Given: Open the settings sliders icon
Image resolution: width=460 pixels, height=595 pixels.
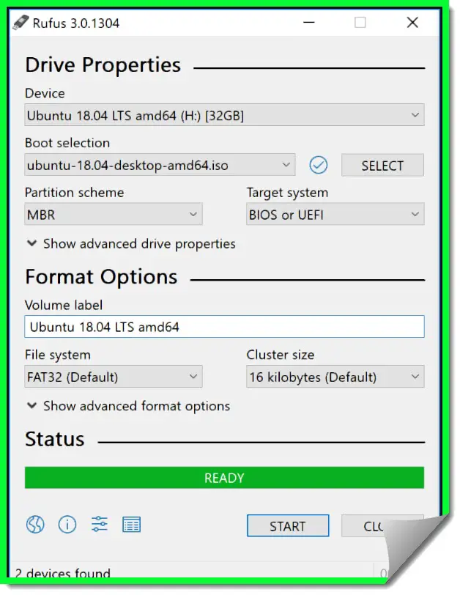Looking at the screenshot, I should click(100, 525).
